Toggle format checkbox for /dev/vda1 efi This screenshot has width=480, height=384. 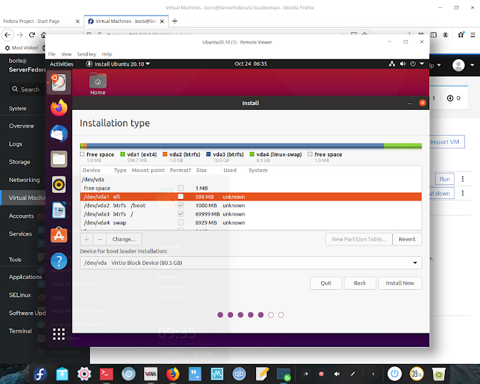[180, 196]
